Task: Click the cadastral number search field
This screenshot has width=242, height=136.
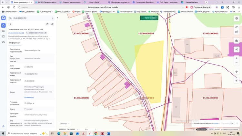Action: pos(32,18)
